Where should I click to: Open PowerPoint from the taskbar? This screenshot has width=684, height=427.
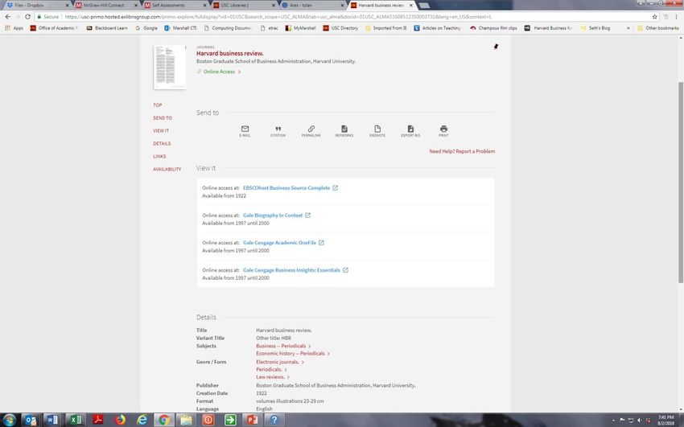tap(252, 420)
